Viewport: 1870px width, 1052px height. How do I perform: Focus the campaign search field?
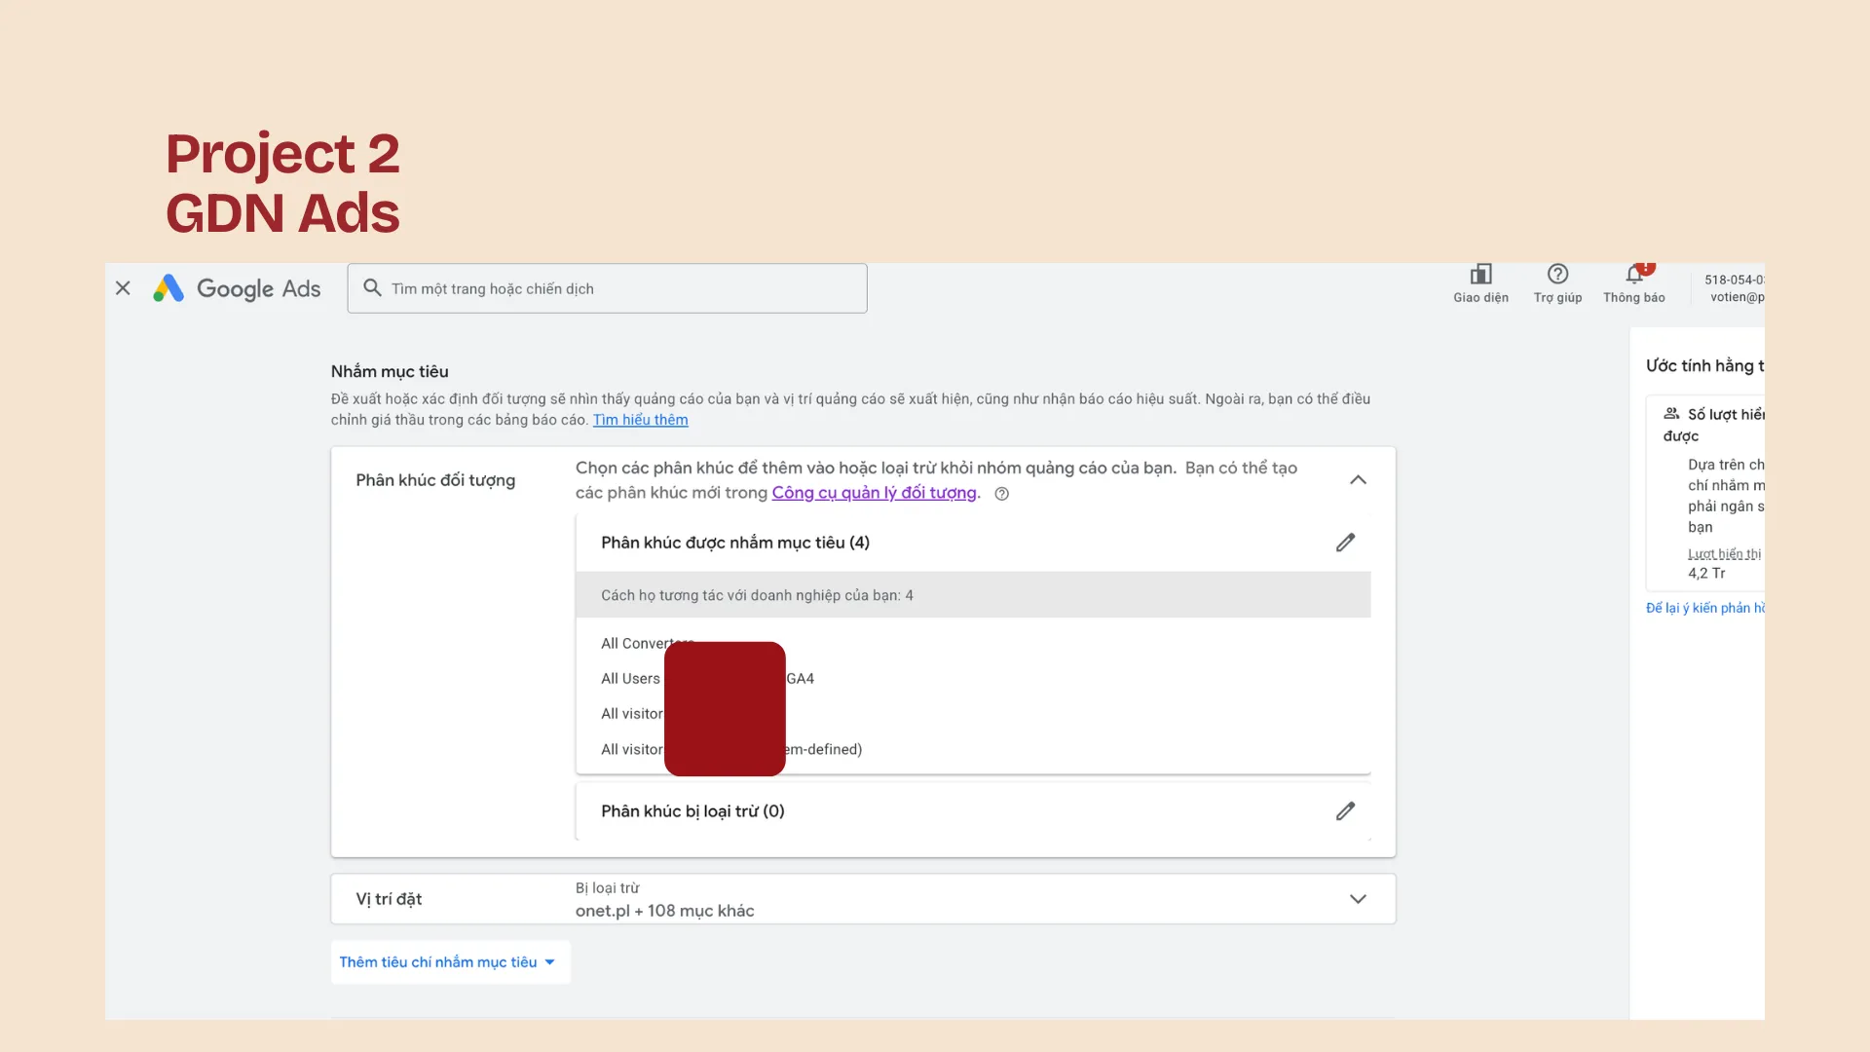click(x=607, y=288)
